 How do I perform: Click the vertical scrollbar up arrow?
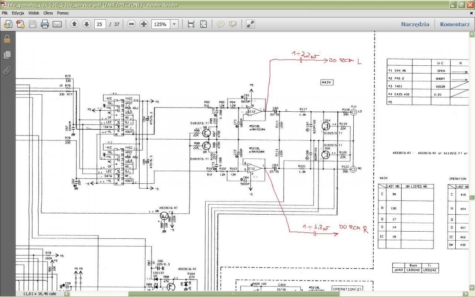pyautogui.click(x=472, y=34)
